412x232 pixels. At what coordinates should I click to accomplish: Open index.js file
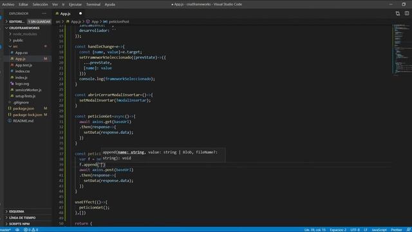click(x=21, y=77)
